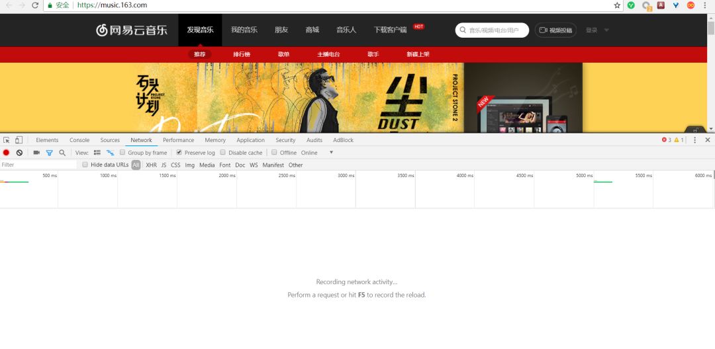Filter requests by CSS
This screenshot has height=349, width=715.
click(175, 165)
